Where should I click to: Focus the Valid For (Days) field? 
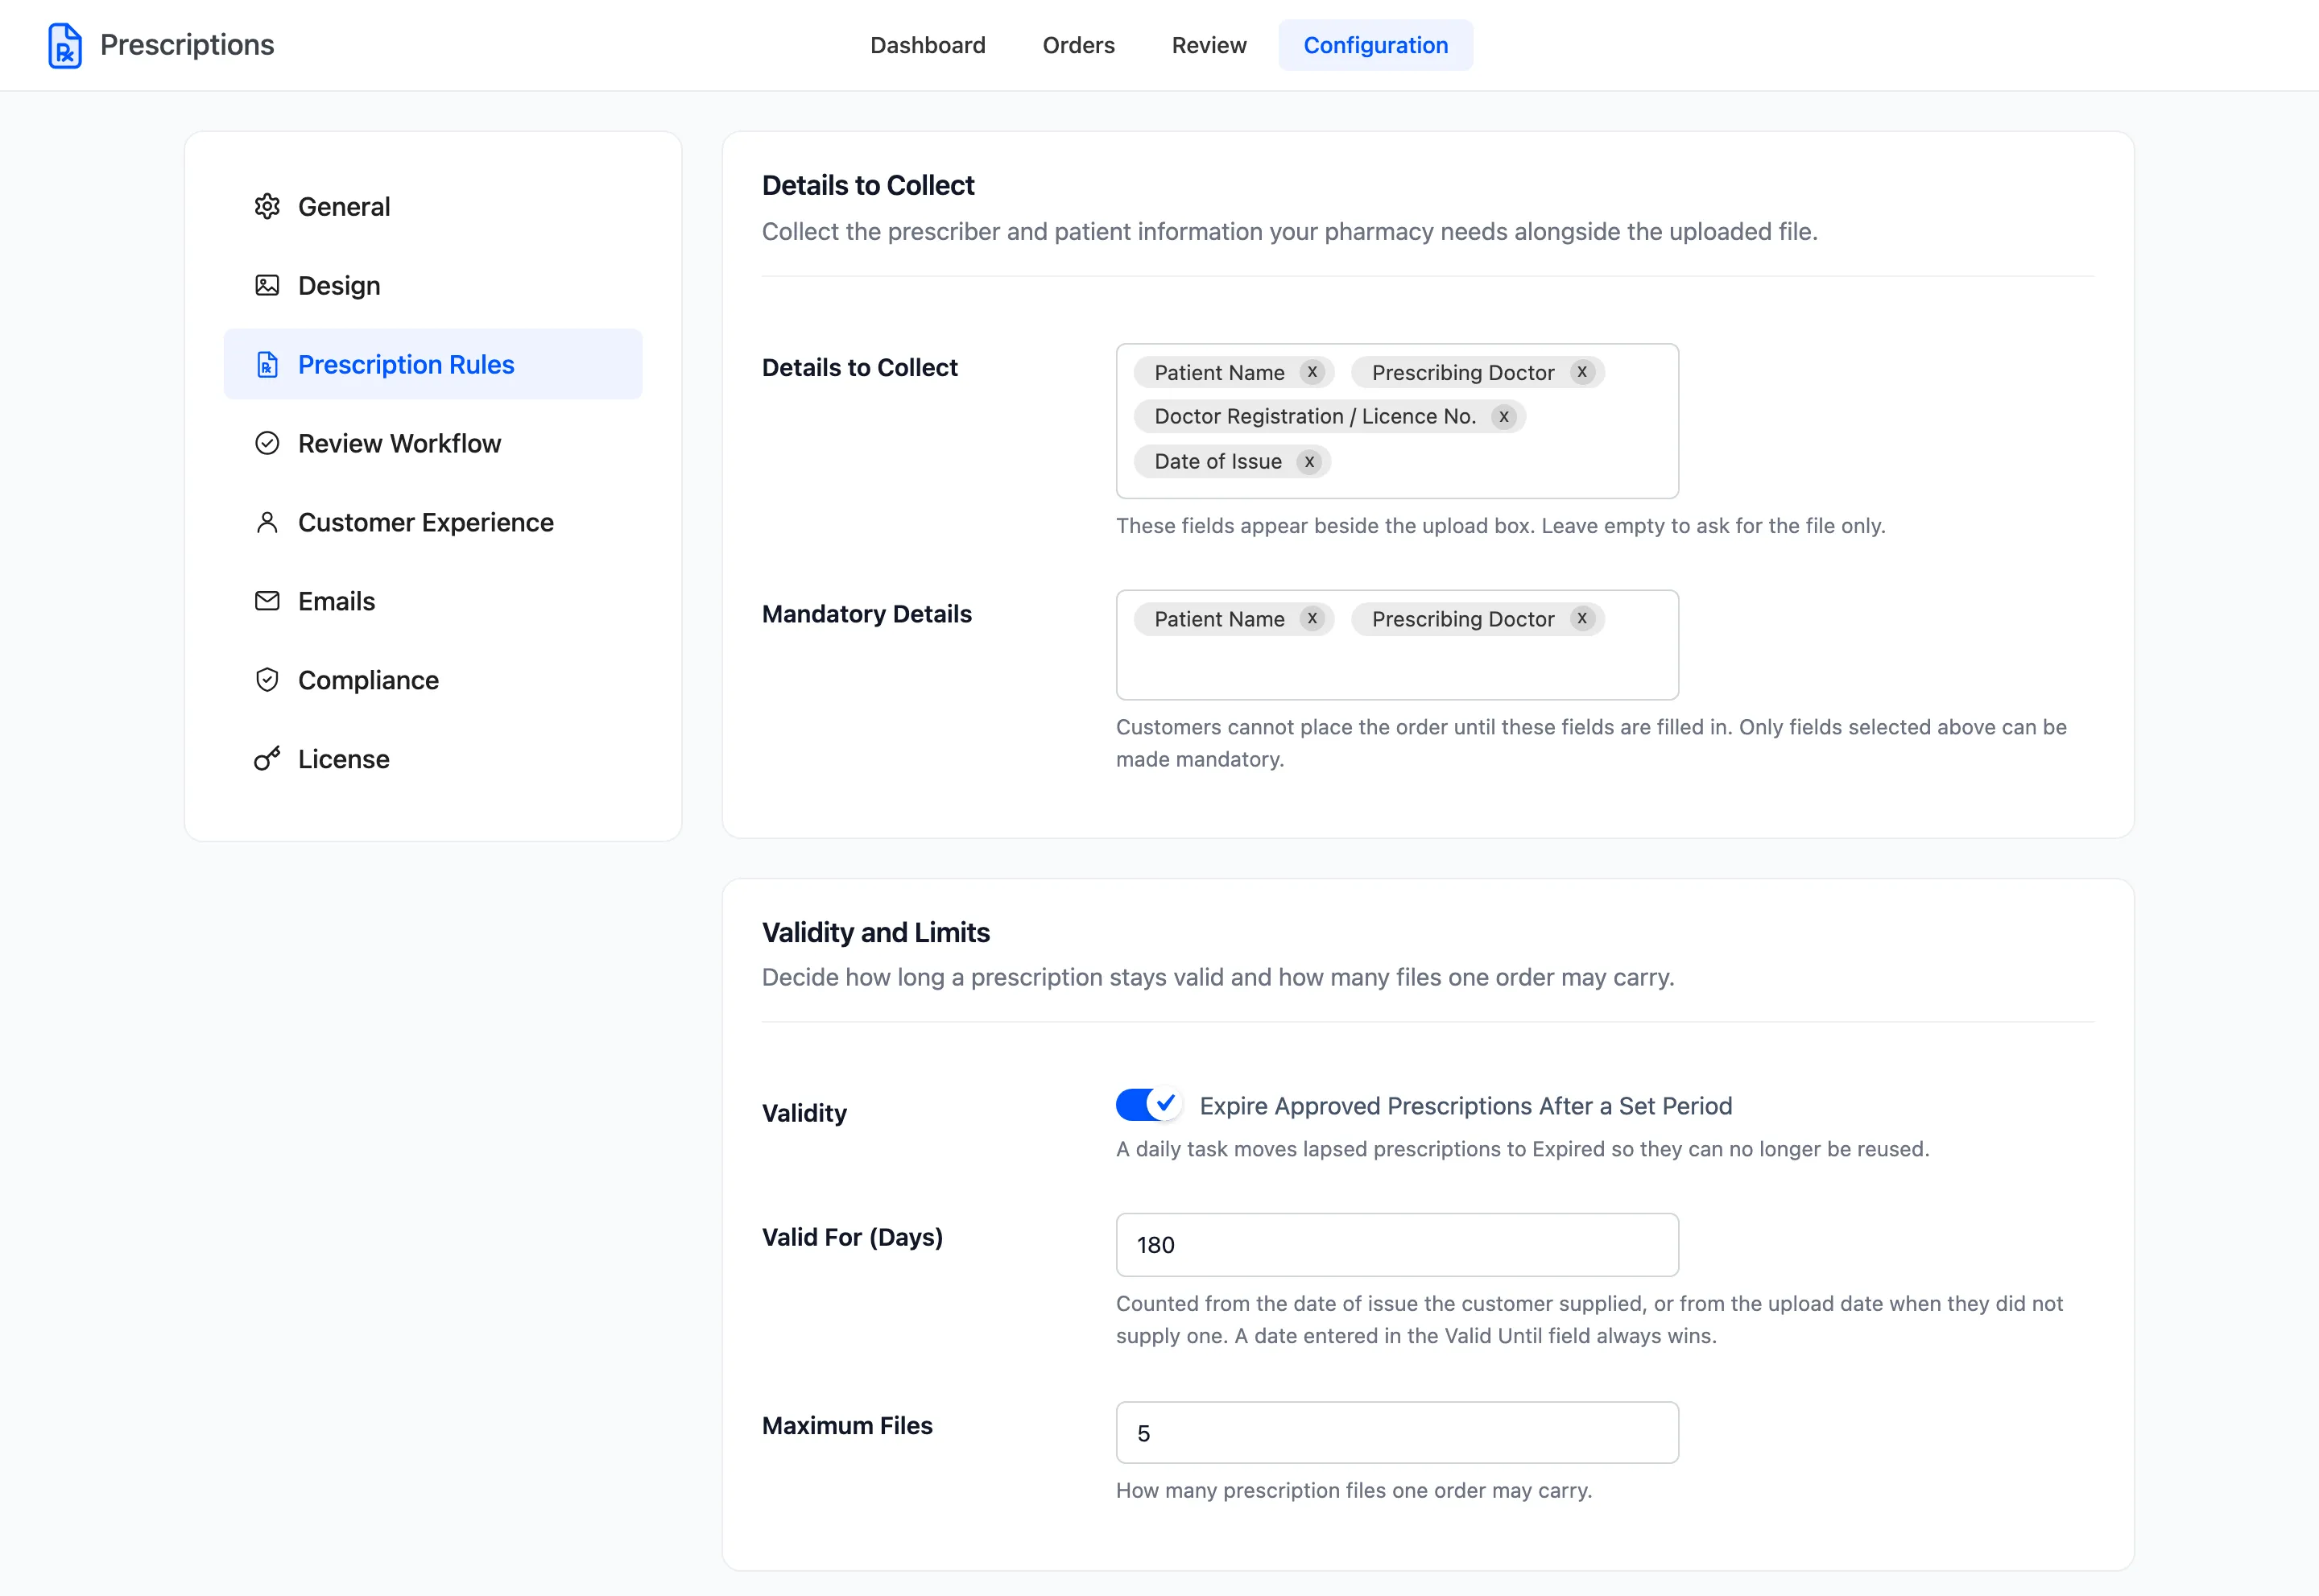click(1397, 1245)
